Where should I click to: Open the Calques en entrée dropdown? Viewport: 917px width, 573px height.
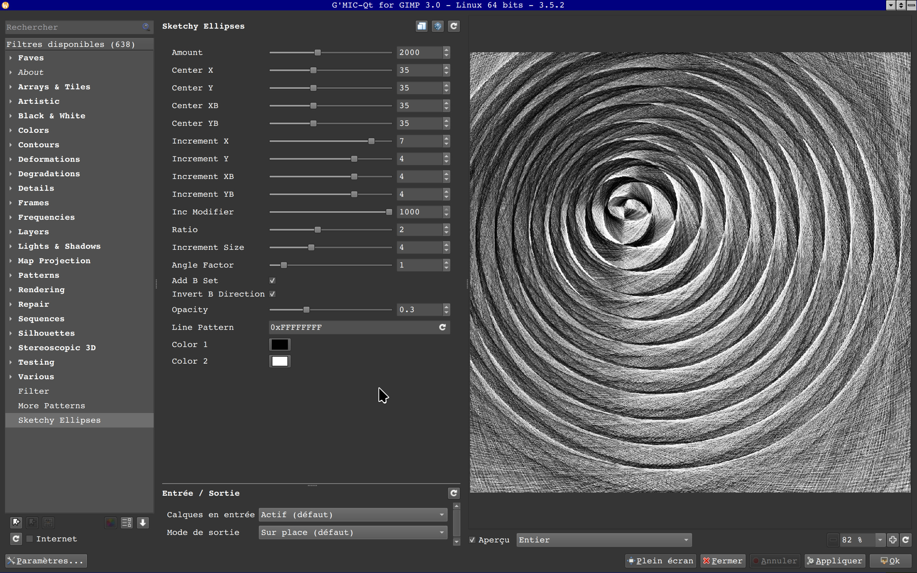pyautogui.click(x=353, y=515)
